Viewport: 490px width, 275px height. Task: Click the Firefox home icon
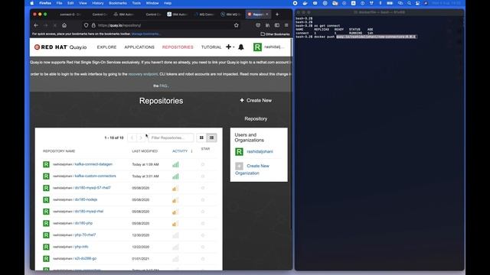point(64,25)
